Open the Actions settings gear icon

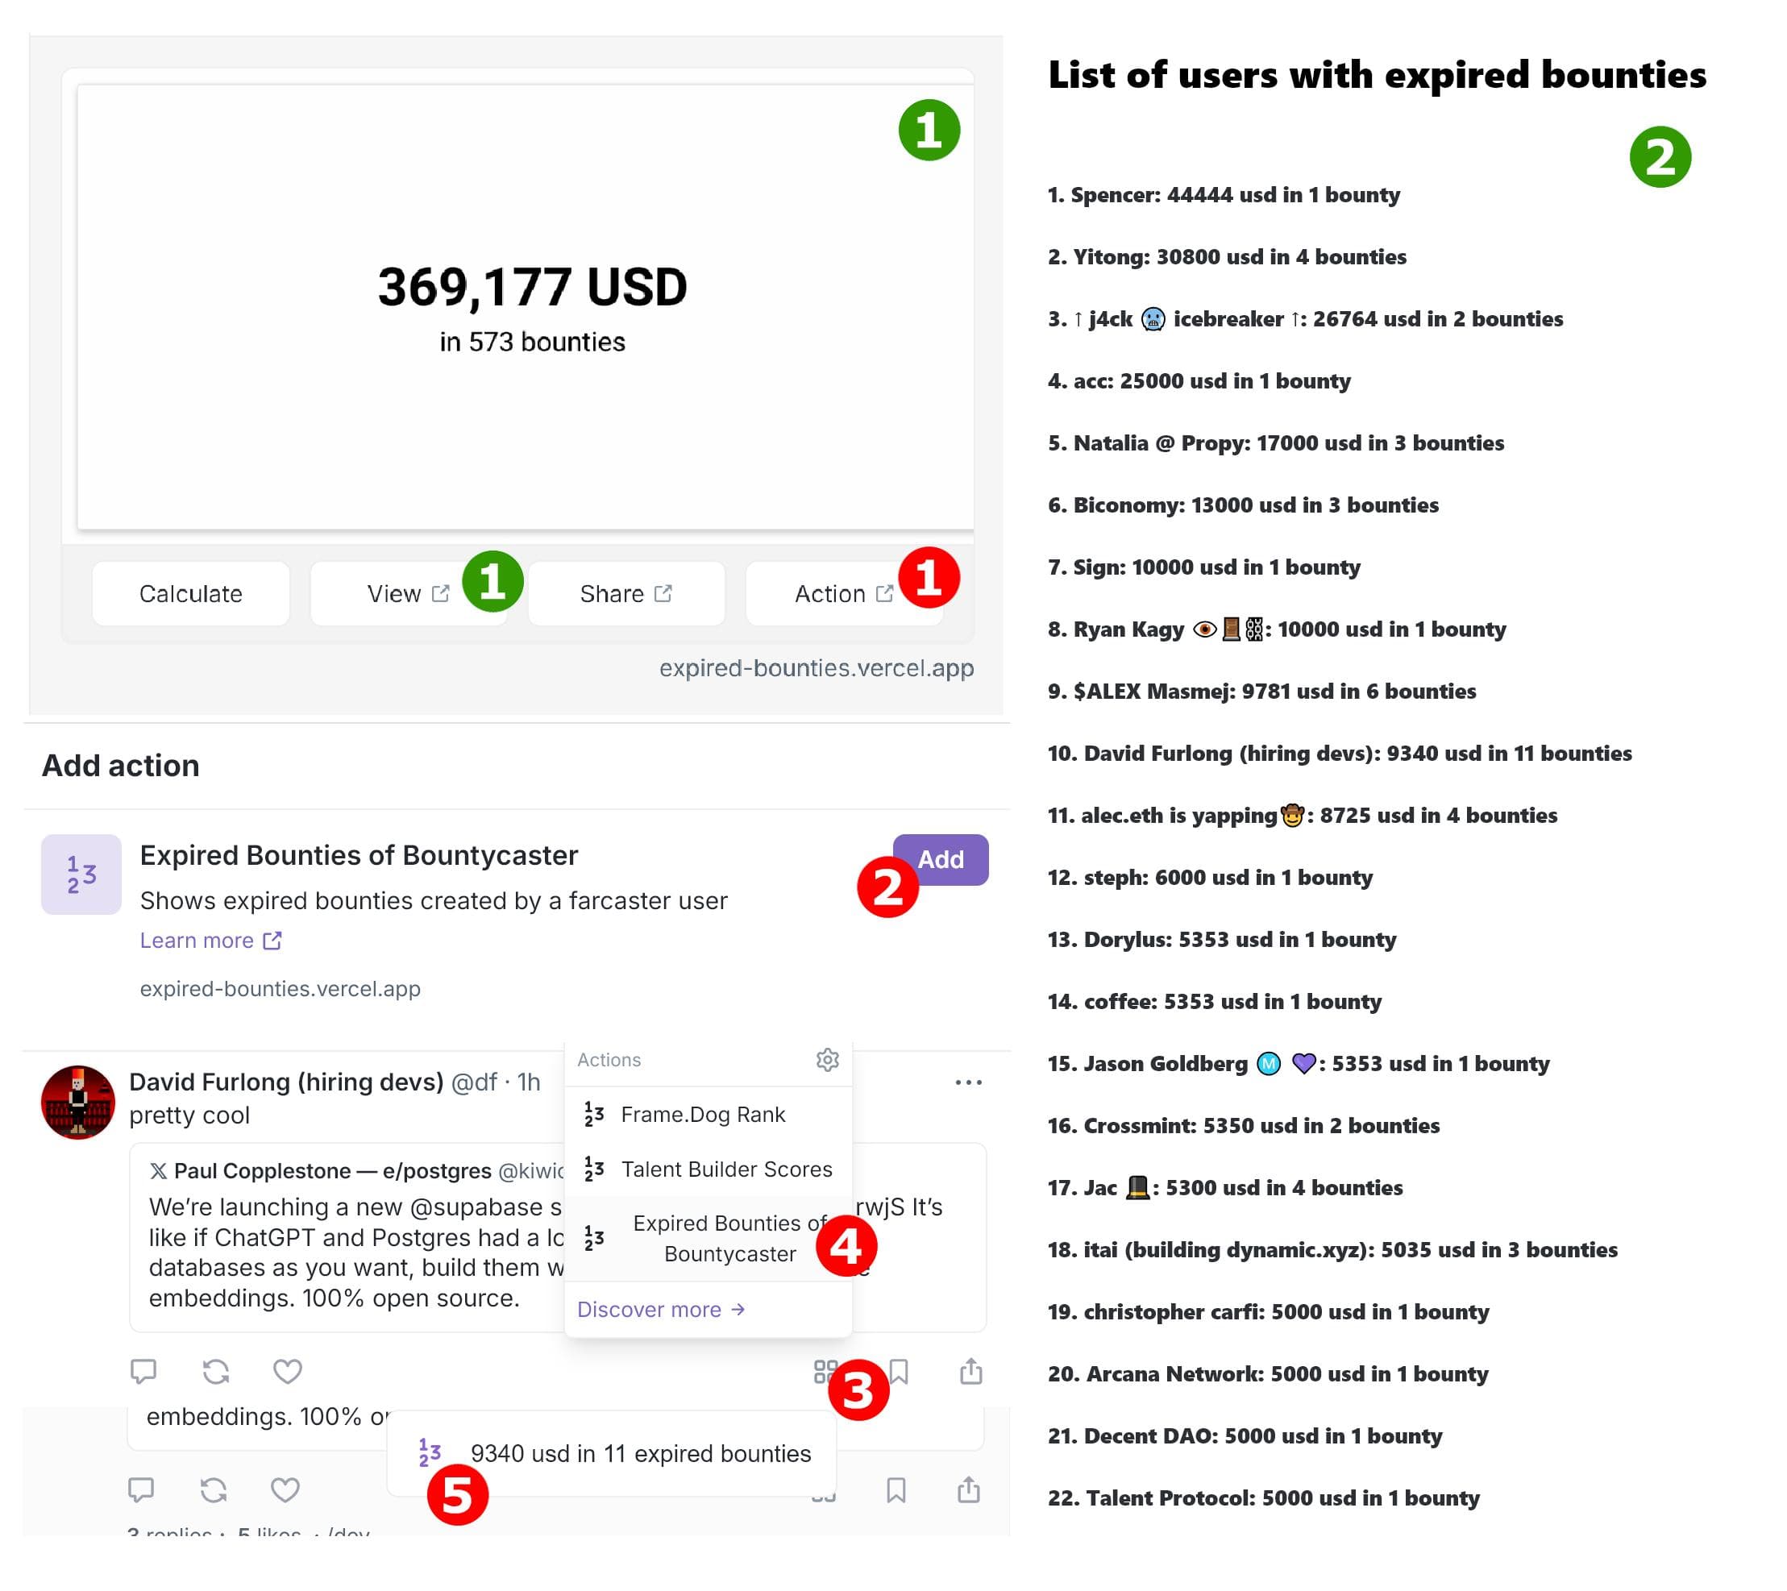click(x=827, y=1060)
